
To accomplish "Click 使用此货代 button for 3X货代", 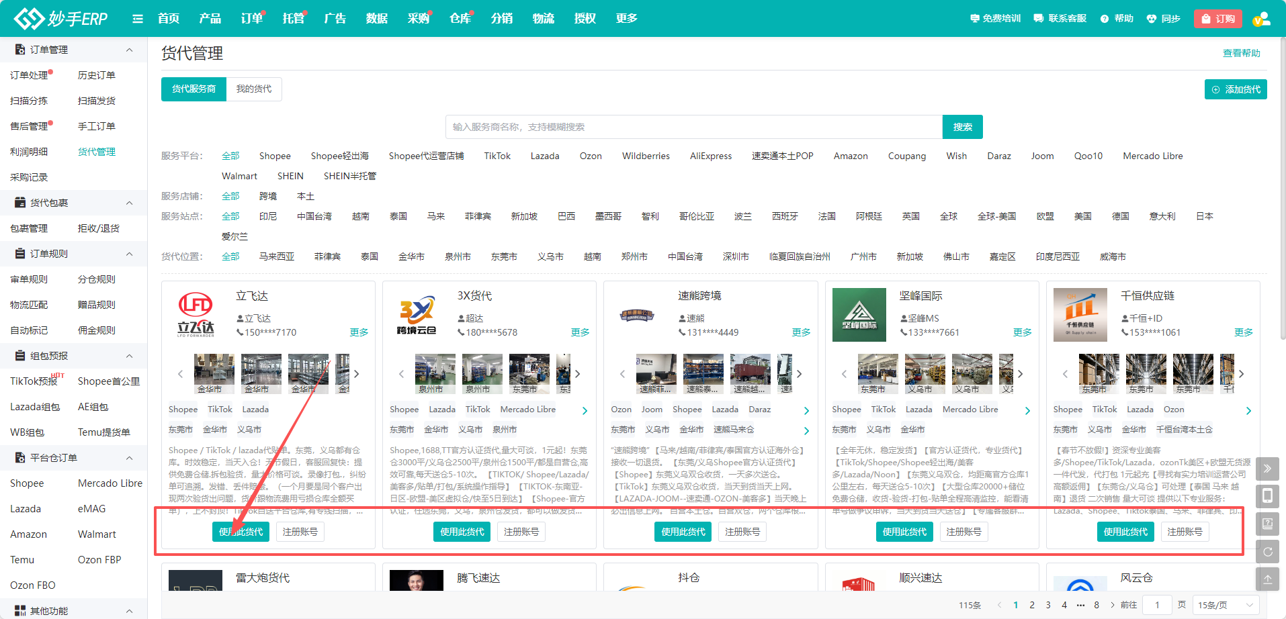I will (x=462, y=532).
